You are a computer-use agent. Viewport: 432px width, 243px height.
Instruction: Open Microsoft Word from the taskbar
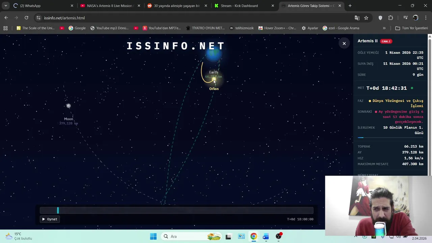coord(266,236)
